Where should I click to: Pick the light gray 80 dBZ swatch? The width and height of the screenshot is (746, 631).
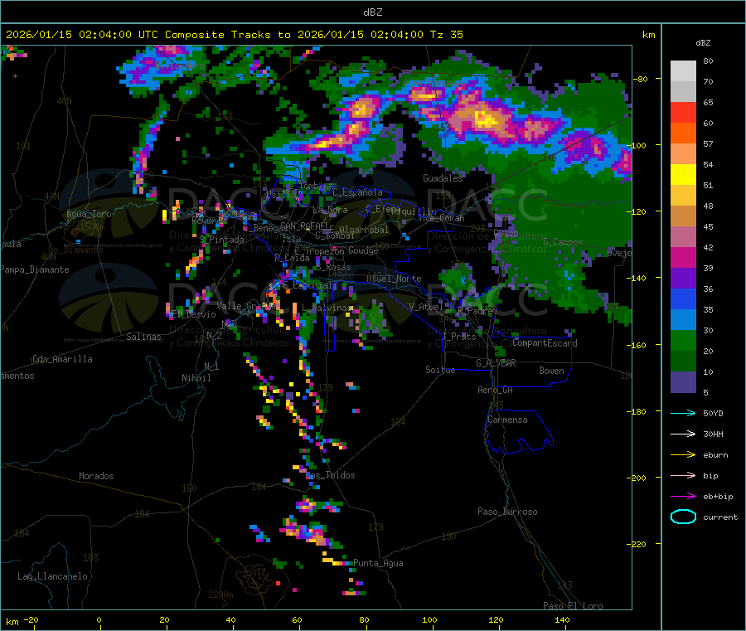click(683, 71)
